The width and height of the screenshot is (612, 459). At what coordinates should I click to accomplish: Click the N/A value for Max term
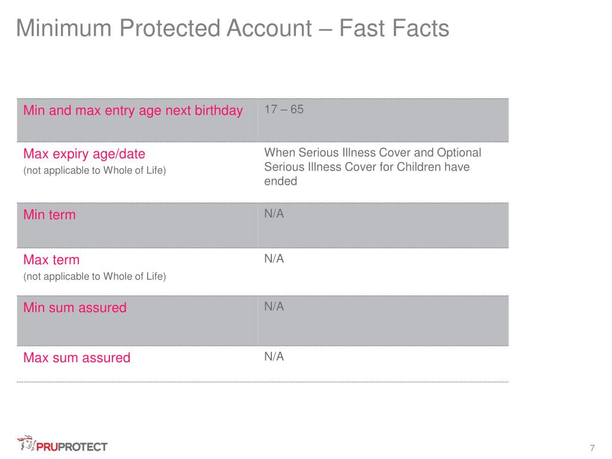pyautogui.click(x=274, y=259)
